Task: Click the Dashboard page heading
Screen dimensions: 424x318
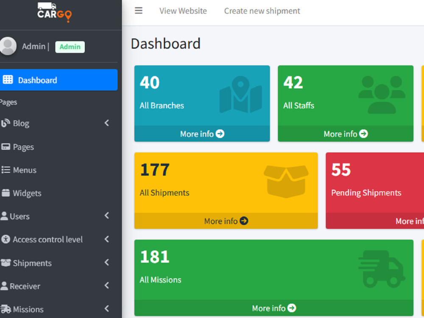Action: [165, 44]
